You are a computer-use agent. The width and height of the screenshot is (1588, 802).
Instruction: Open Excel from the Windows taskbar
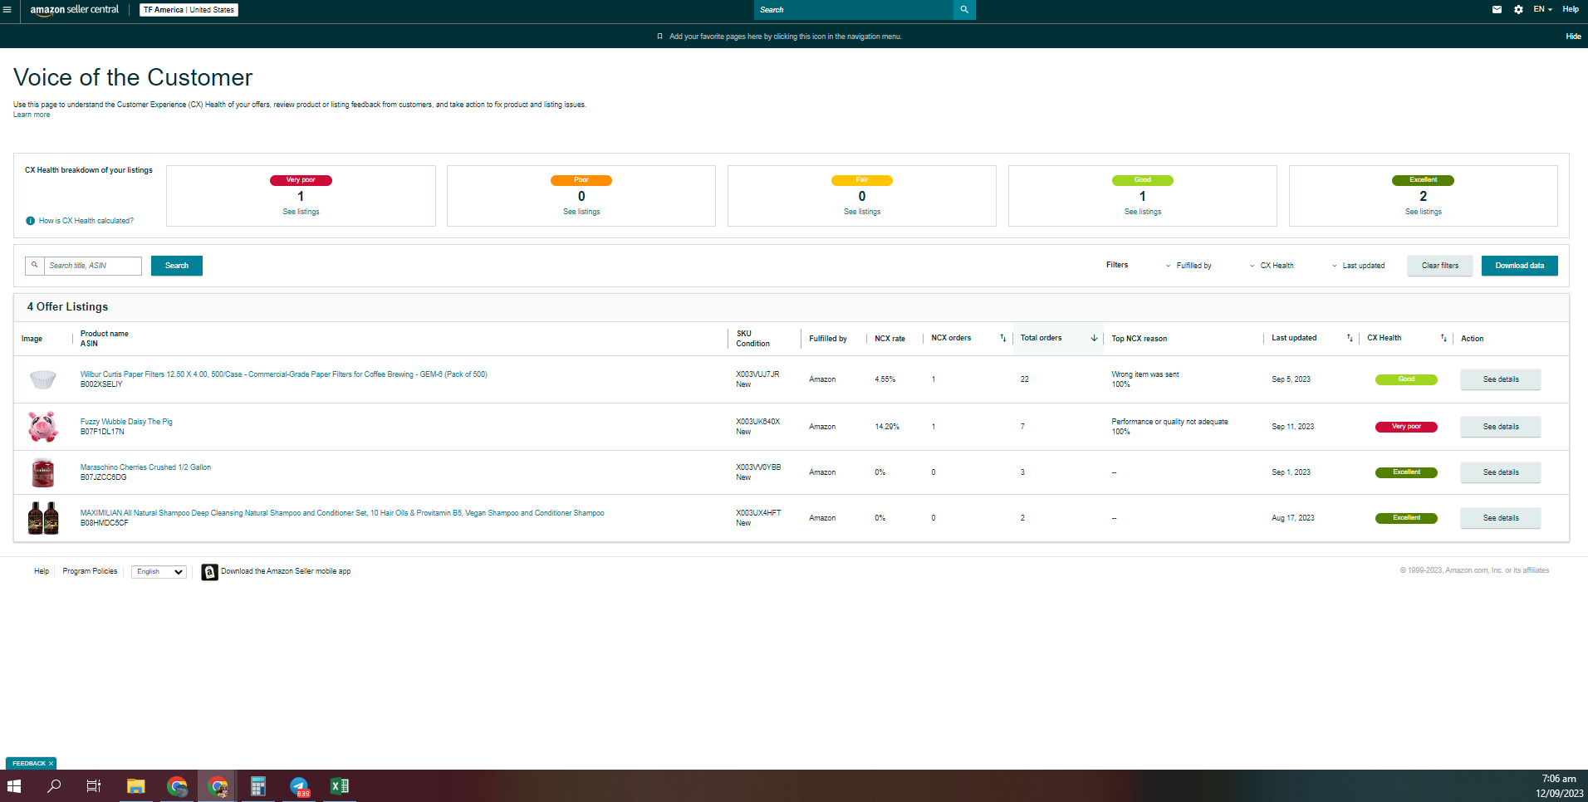(x=339, y=786)
